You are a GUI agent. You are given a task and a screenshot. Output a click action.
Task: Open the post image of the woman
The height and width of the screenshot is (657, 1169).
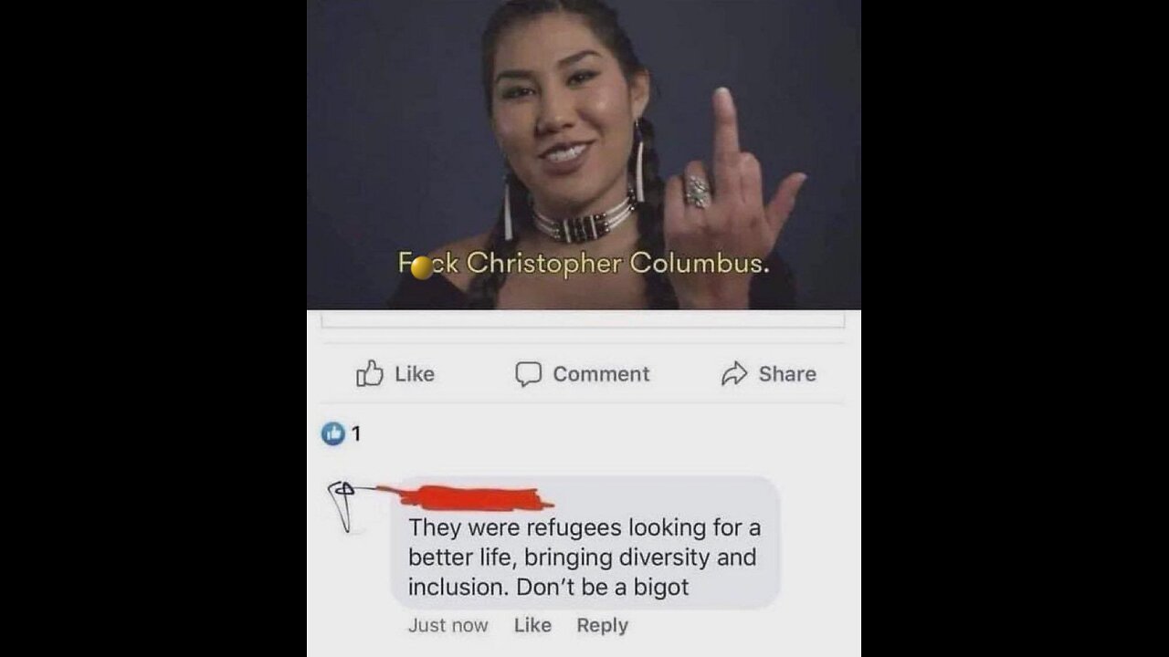click(x=584, y=154)
